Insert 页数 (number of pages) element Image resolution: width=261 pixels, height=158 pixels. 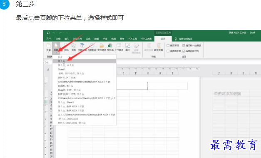[x=74, y=47]
